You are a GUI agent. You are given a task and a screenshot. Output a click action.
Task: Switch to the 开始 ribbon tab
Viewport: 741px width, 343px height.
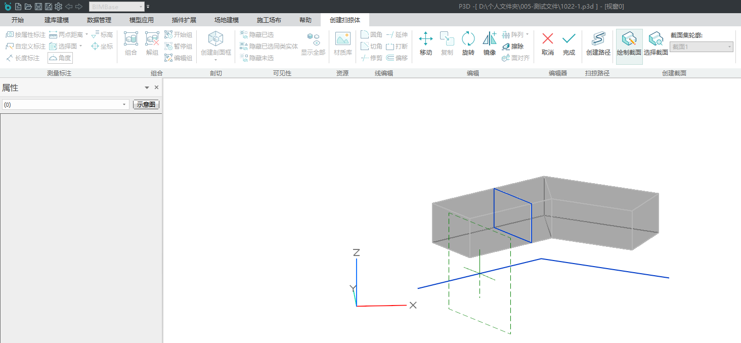coord(18,20)
